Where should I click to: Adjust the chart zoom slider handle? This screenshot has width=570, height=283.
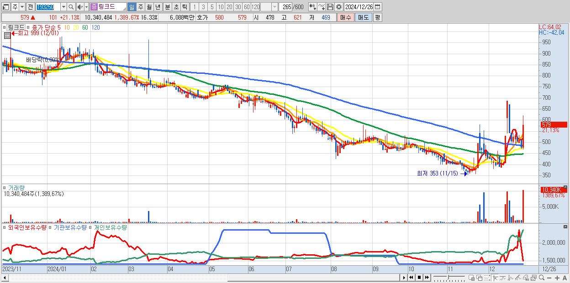448,277
